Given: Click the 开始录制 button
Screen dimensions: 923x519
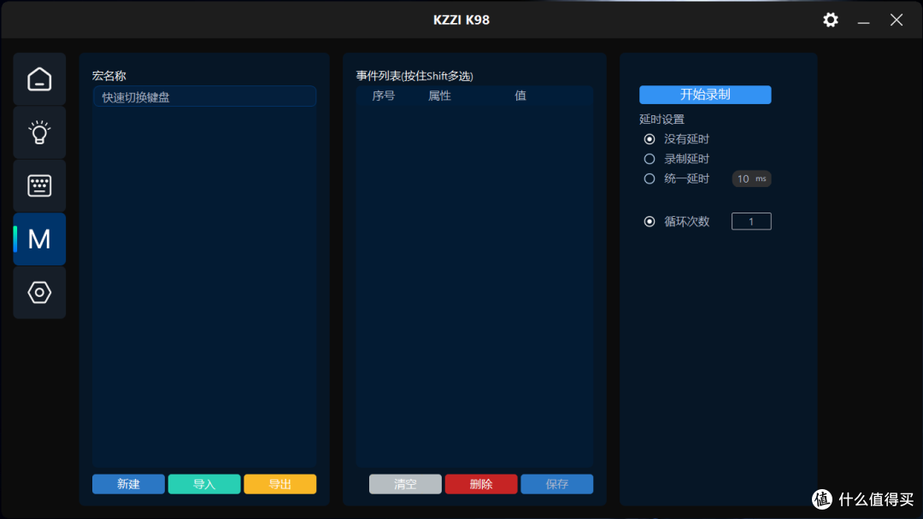Looking at the screenshot, I should pyautogui.click(x=705, y=95).
